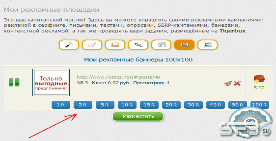Pause the banner with green pause icon
This screenshot has height=141, width=276.
pos(14,82)
